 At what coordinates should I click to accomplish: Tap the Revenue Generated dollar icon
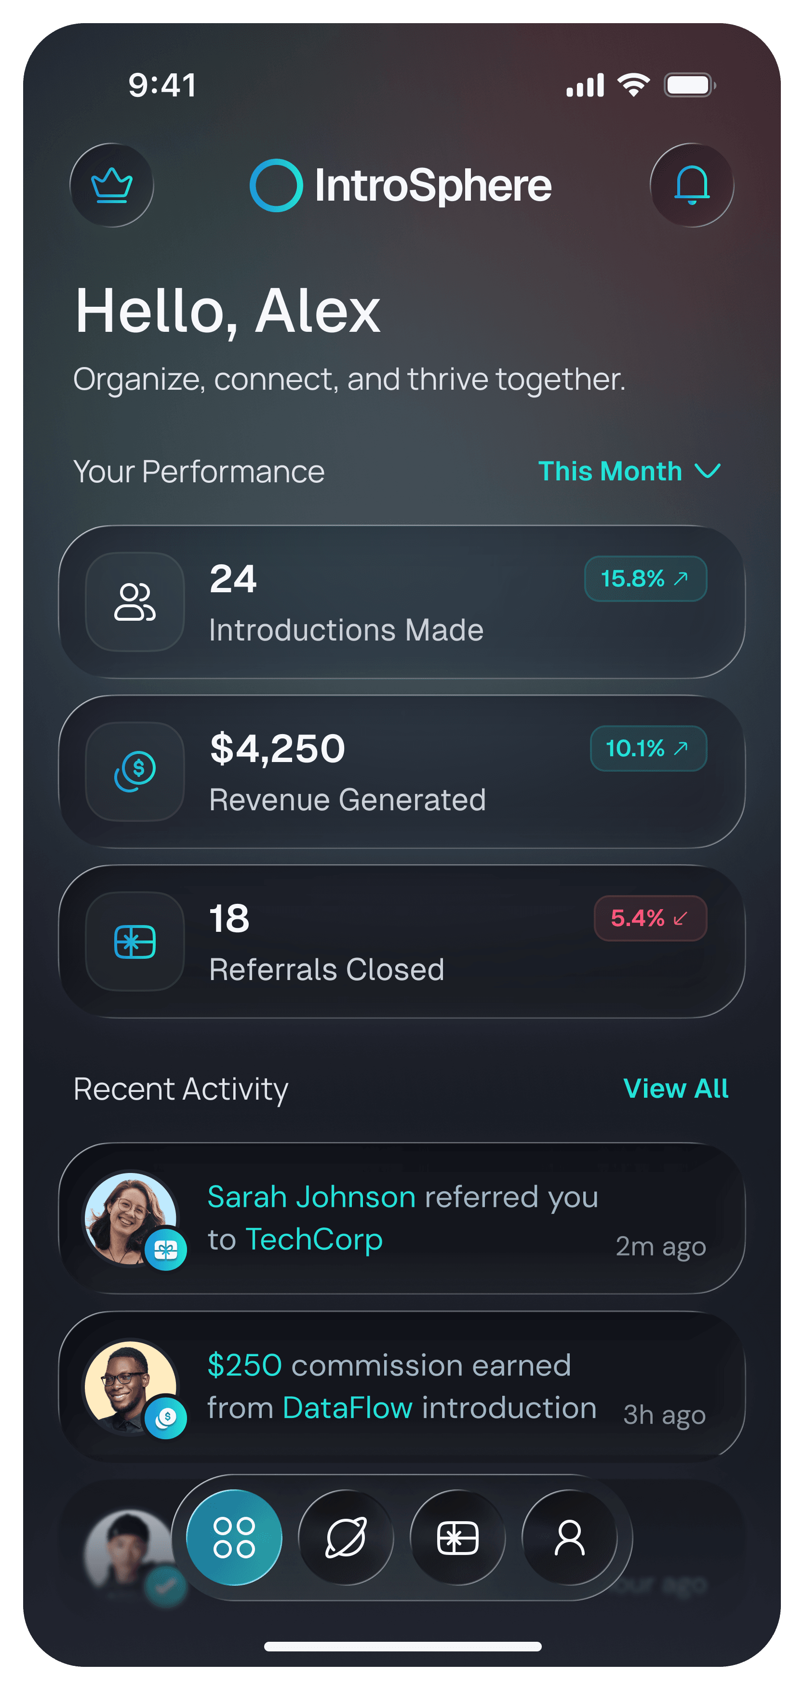click(135, 772)
